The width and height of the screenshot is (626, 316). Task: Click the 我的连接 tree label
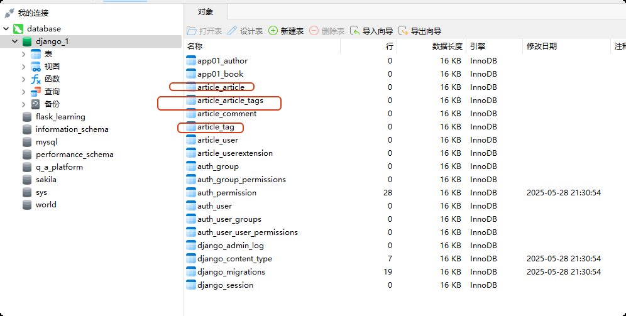(33, 13)
